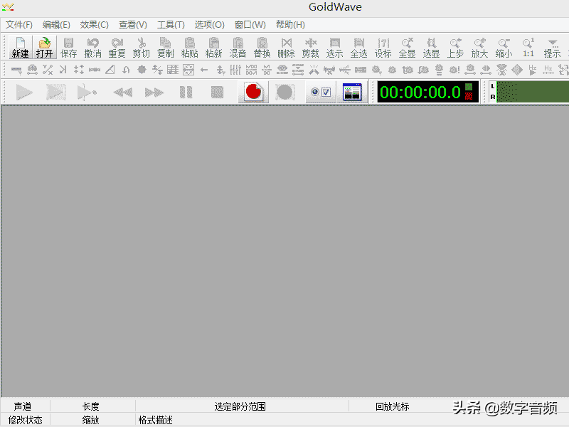569x427 pixels.
Task: Click the 保存 (Save) icon
Action: pos(68,48)
